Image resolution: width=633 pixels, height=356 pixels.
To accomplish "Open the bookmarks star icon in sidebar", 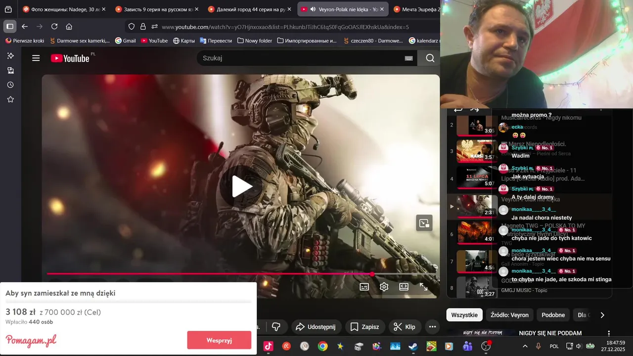I will pos(10,99).
